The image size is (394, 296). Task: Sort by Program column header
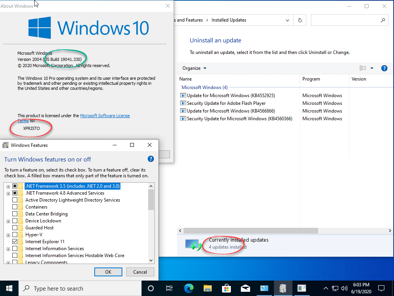tap(311, 79)
